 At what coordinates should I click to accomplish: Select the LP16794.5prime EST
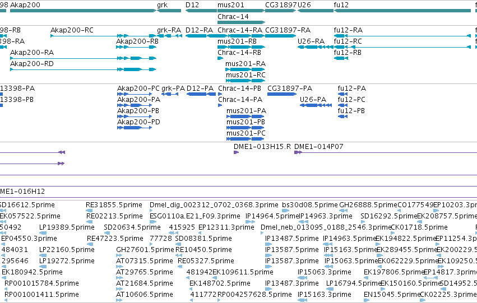[x=330, y=288]
